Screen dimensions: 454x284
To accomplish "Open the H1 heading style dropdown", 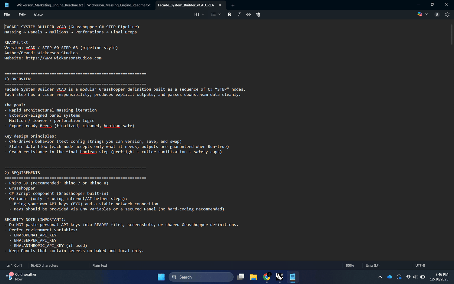I will click(199, 15).
